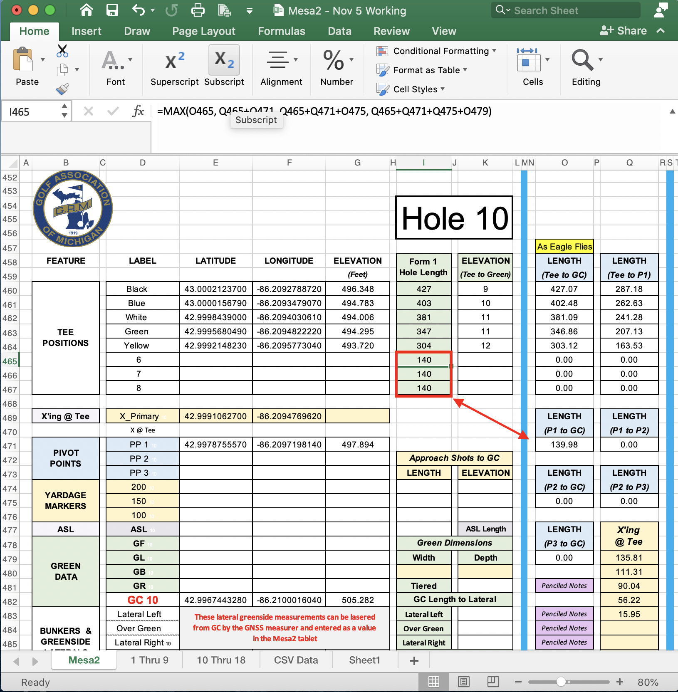Select the As Eagle Flies cell
The width and height of the screenshot is (678, 692).
coord(564,247)
